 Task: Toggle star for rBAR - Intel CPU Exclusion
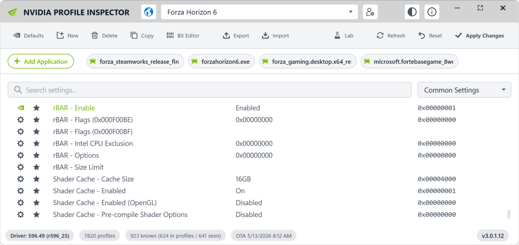[x=36, y=143]
